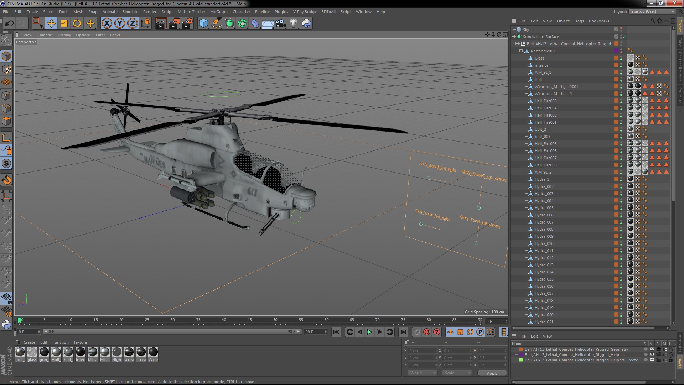Collapse the Bell_AH-1Z_Lethal_Combat_Helicopter_Rigged null
684x385 pixels.
[517, 44]
